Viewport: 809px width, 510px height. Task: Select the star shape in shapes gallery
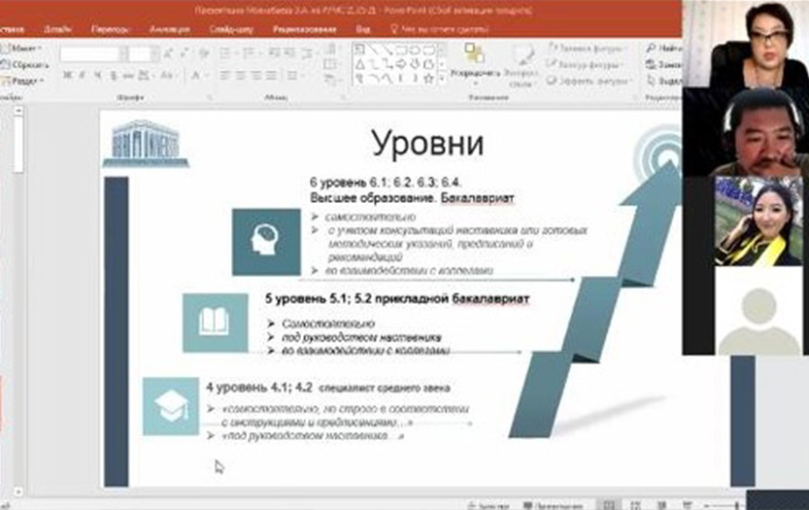(x=427, y=78)
